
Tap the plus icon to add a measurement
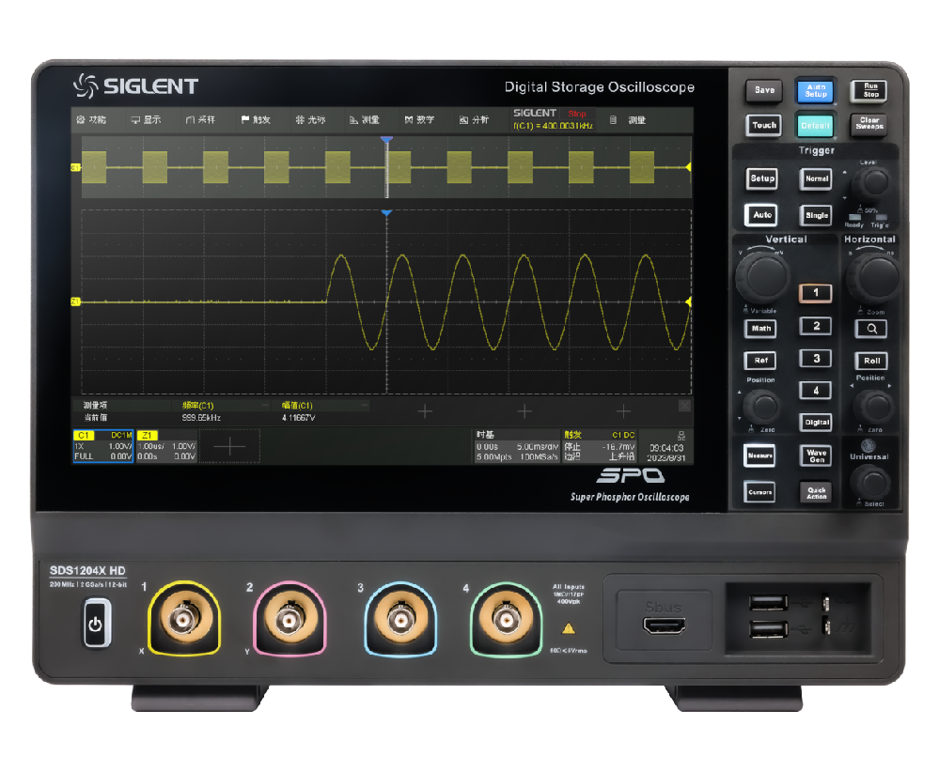[x=425, y=410]
